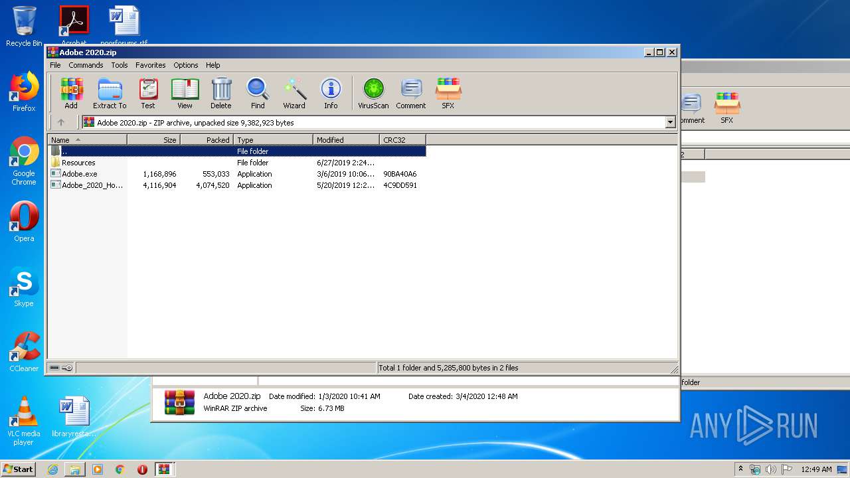Open the Help menu
The width and height of the screenshot is (850, 478).
click(213, 65)
